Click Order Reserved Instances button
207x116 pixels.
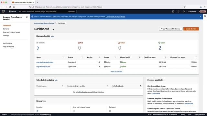pos(170,29)
